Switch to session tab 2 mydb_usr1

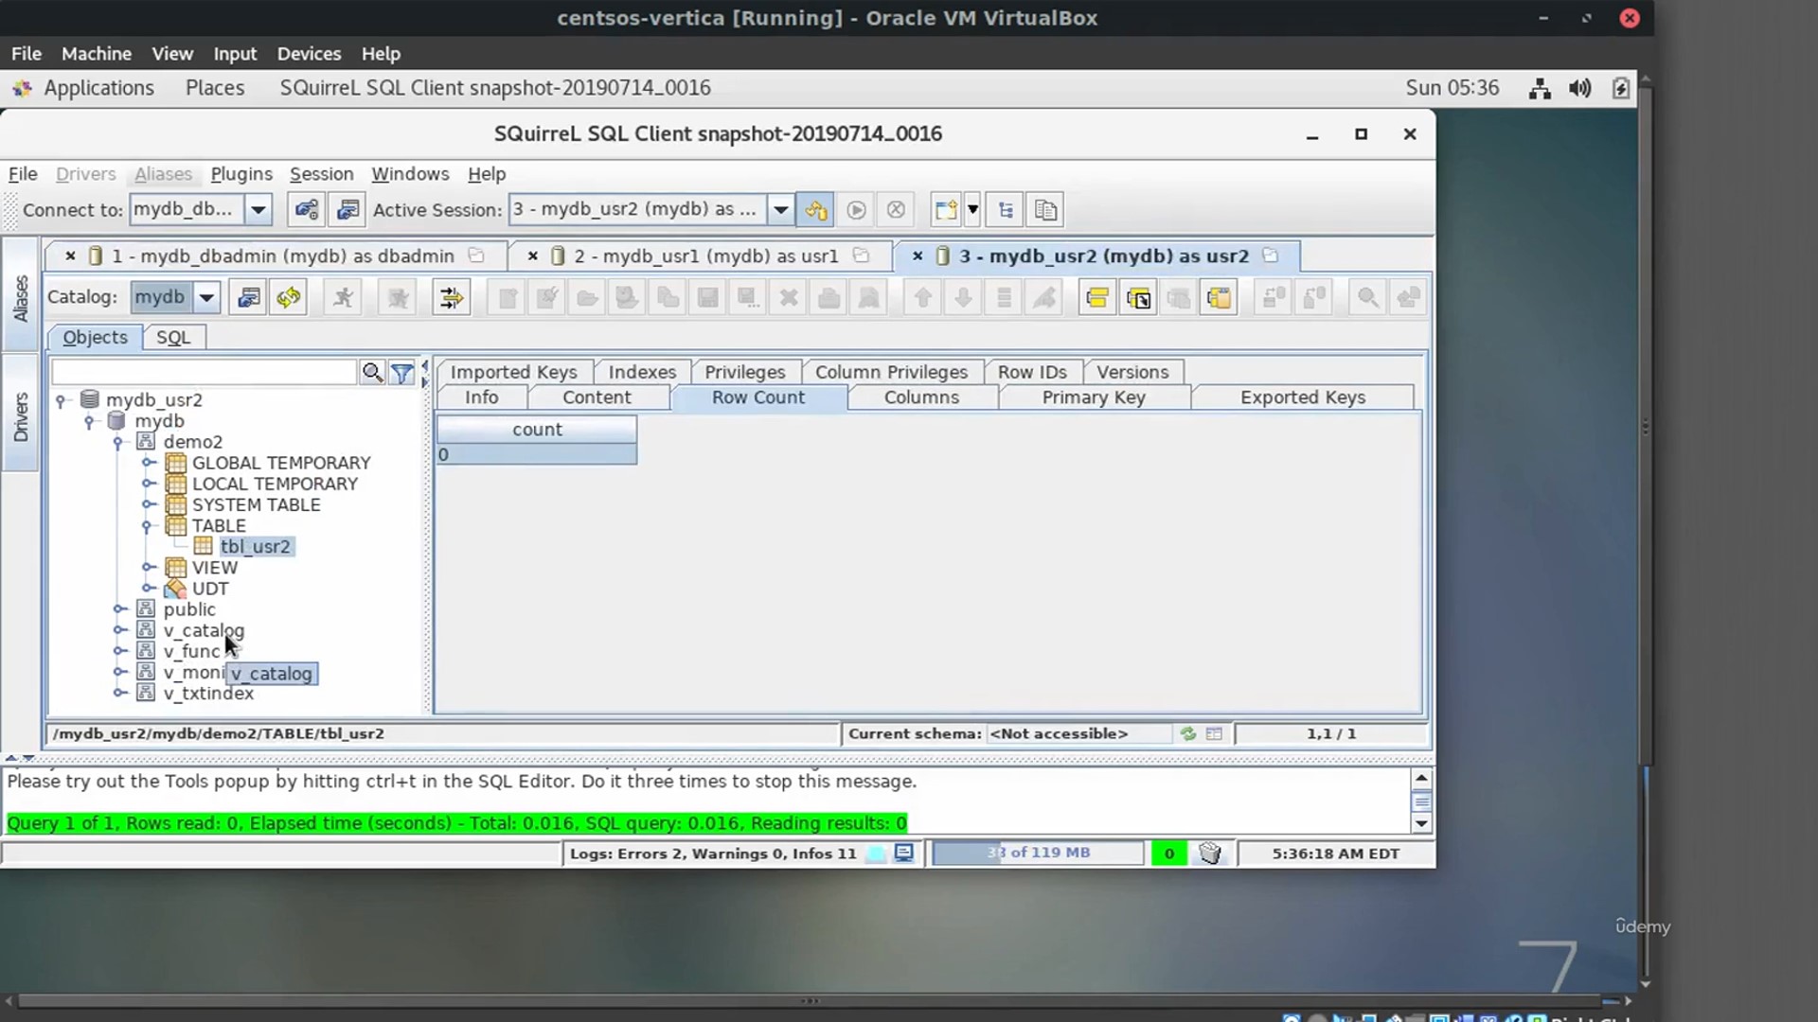[705, 255]
